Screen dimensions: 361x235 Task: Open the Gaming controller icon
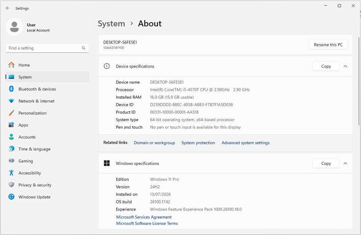[11, 161]
